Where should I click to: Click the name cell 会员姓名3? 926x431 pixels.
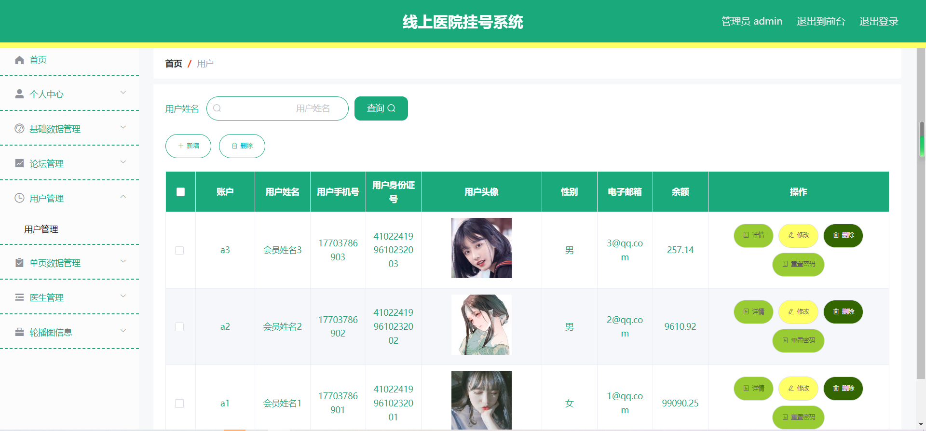click(x=283, y=250)
